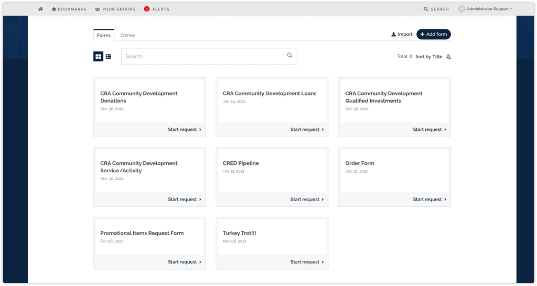Click the magnifier icon in search field
Image resolution: width=537 pixels, height=286 pixels.
289,56
